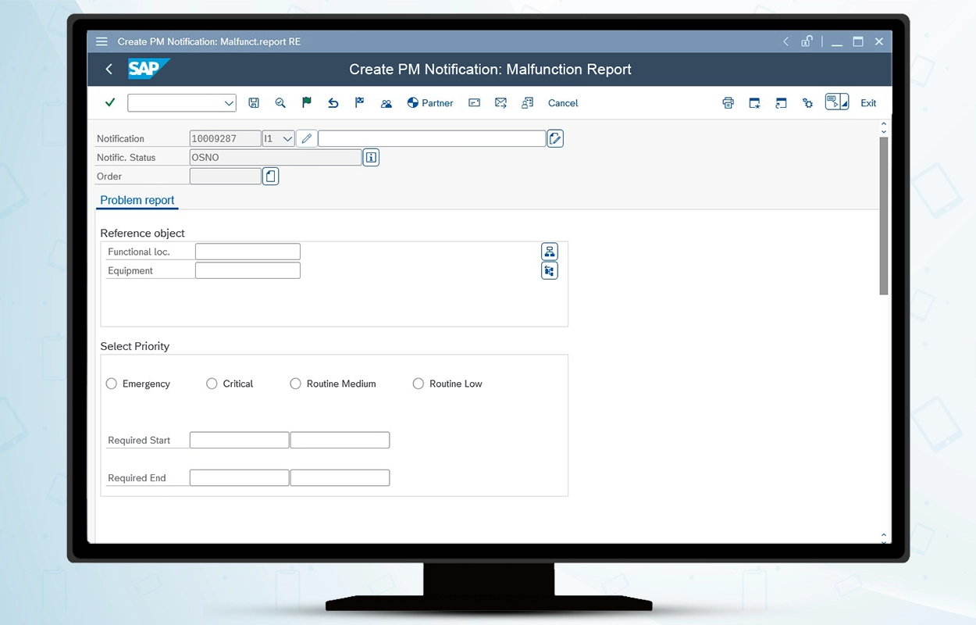Click the Notification number field 10009287
The image size is (976, 625).
[x=225, y=138]
